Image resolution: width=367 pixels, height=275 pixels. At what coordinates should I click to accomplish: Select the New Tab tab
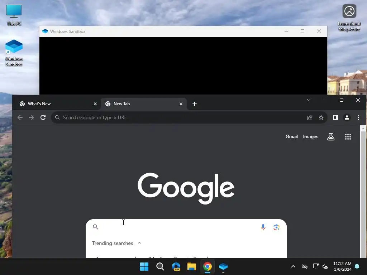tap(143, 104)
